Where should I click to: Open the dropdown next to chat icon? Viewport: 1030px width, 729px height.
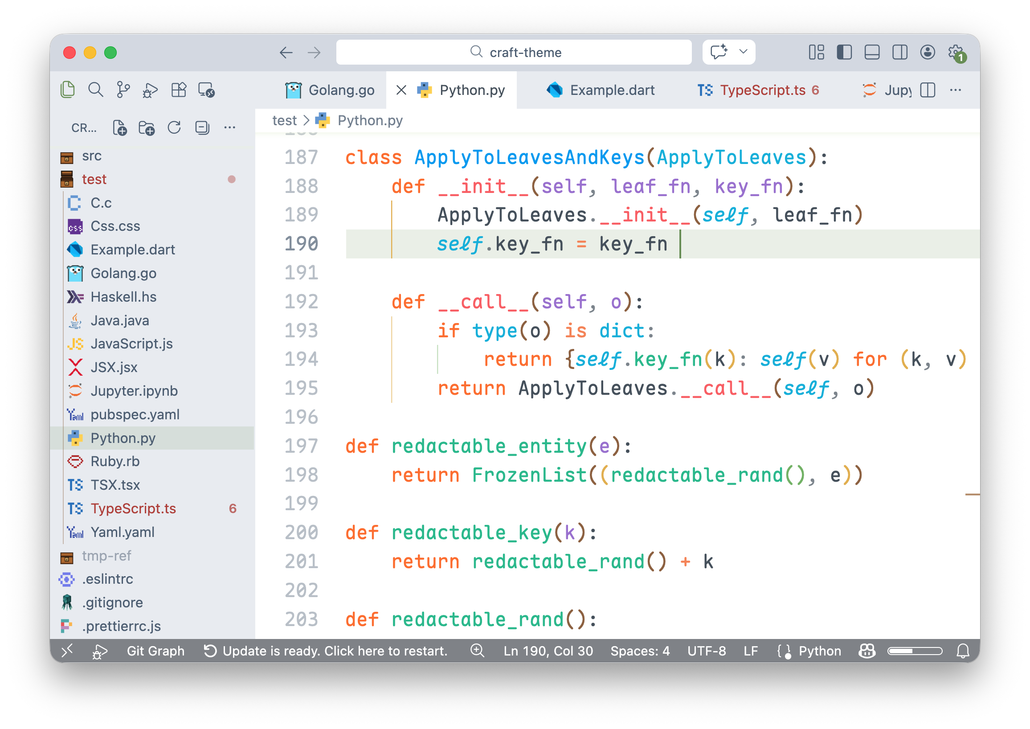tap(743, 52)
